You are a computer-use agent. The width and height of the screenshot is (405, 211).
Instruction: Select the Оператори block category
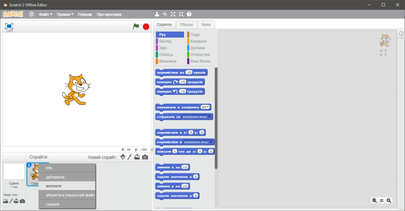pyautogui.click(x=201, y=55)
